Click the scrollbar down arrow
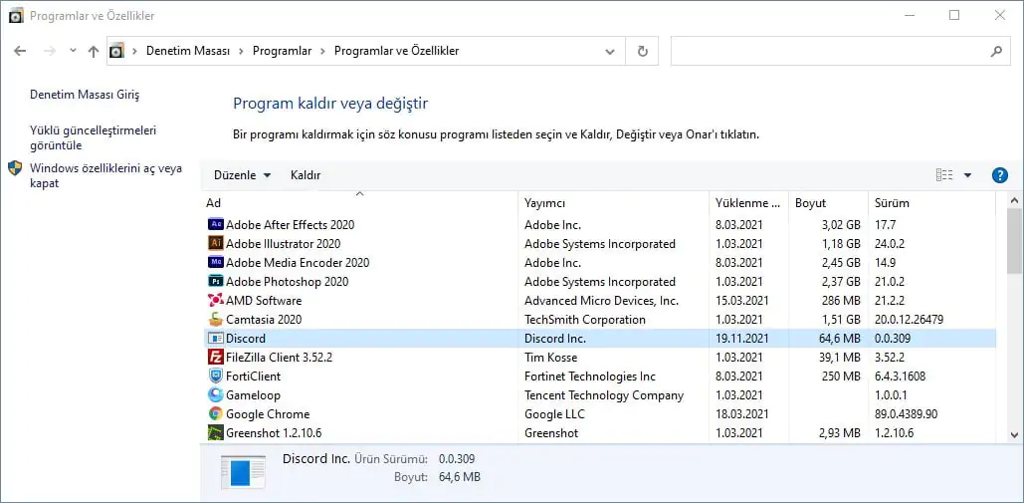 [1014, 434]
